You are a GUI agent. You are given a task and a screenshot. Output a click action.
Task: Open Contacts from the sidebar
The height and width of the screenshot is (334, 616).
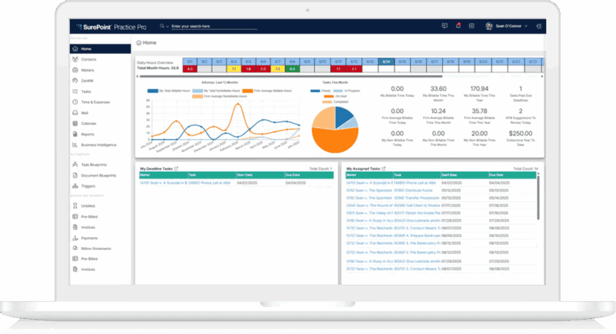(x=88, y=59)
